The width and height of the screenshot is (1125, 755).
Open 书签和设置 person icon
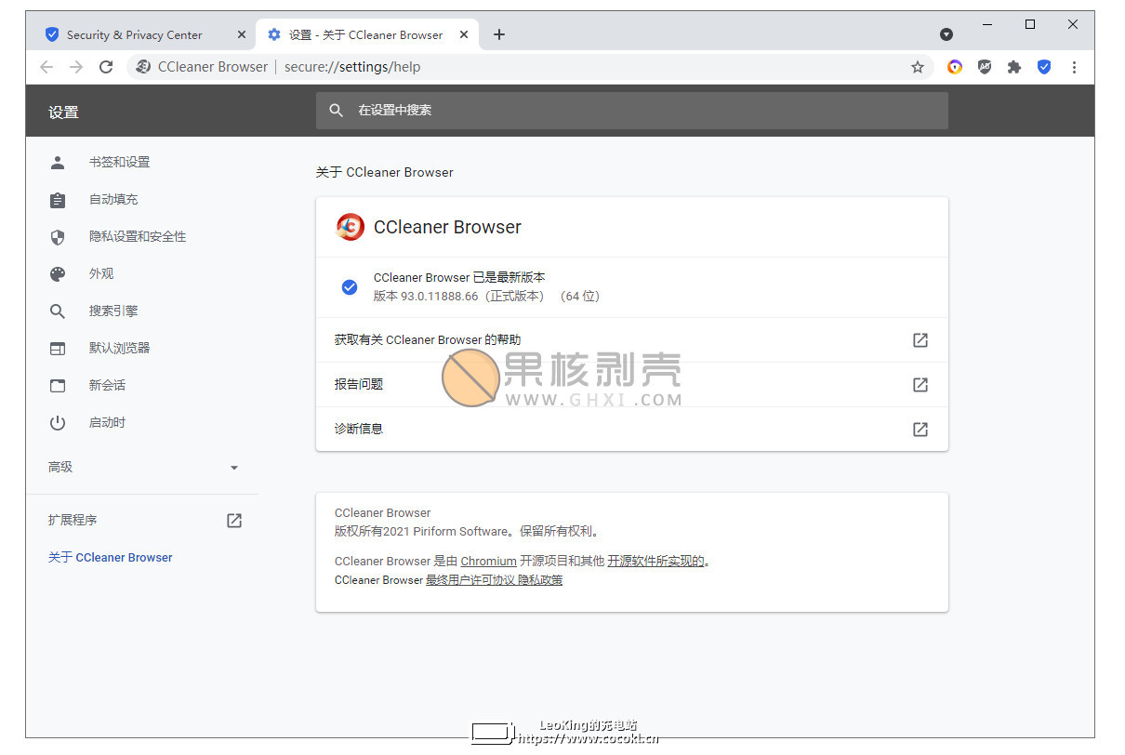(58, 162)
